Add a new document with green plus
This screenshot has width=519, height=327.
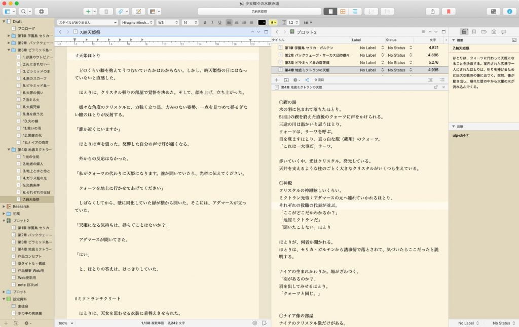(88, 11)
